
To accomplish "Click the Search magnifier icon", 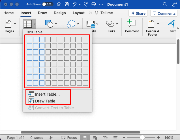I will (165, 5).
